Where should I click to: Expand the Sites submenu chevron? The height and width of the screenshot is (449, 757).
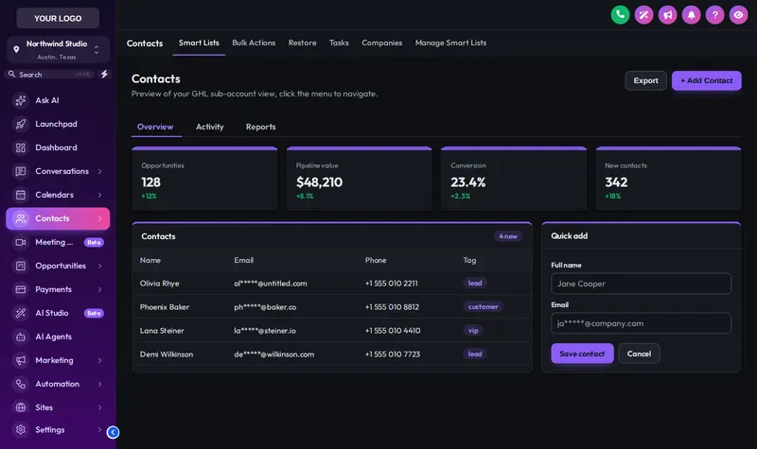coord(100,407)
